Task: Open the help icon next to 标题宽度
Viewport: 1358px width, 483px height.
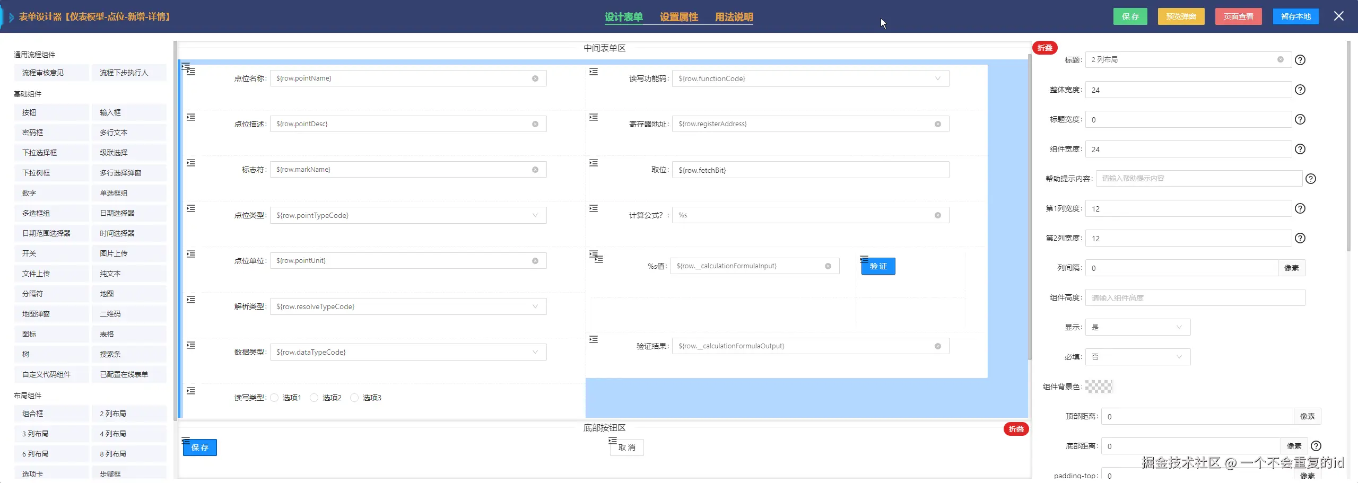Action: [1300, 119]
